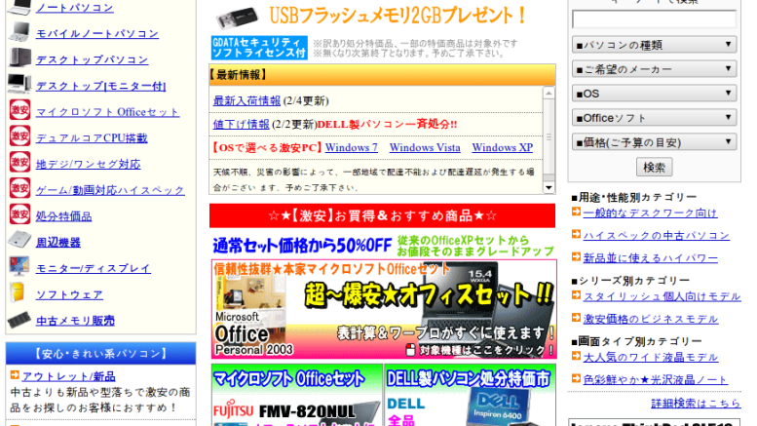Click the laptop icon beside ノートパソコン

click(x=19, y=8)
